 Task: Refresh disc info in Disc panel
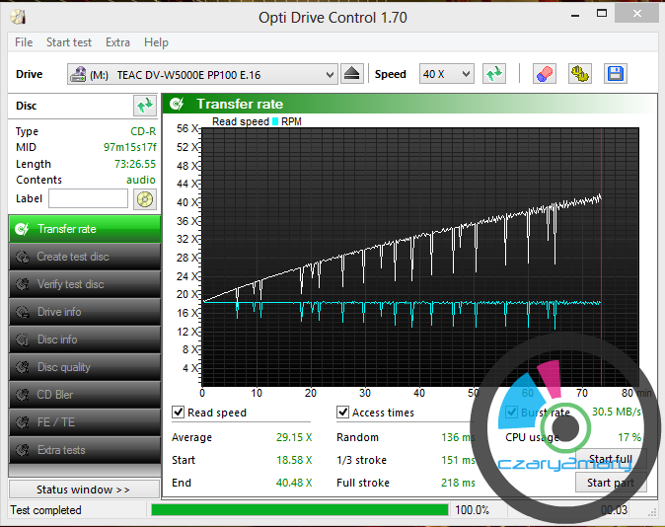[145, 106]
